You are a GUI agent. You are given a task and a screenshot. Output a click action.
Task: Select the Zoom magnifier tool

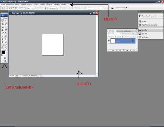coord(6,48)
